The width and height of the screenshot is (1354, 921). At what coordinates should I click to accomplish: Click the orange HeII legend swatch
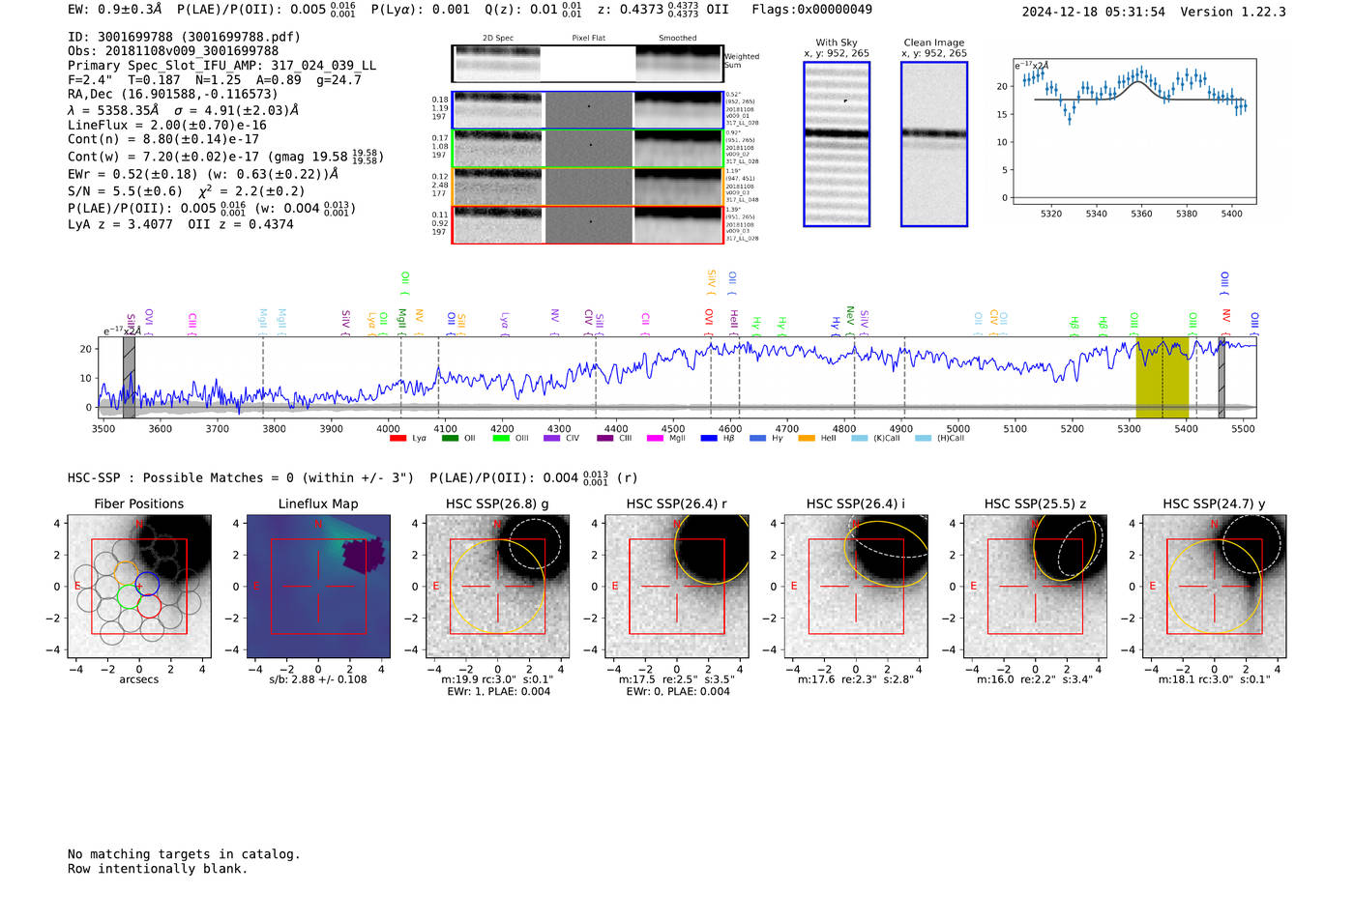tap(807, 439)
